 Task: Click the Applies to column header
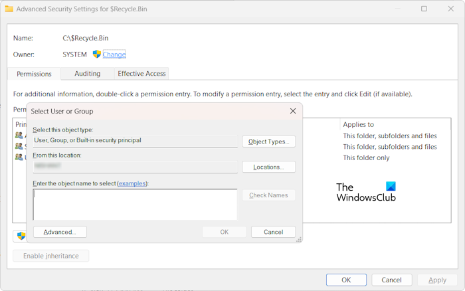[x=359, y=124]
